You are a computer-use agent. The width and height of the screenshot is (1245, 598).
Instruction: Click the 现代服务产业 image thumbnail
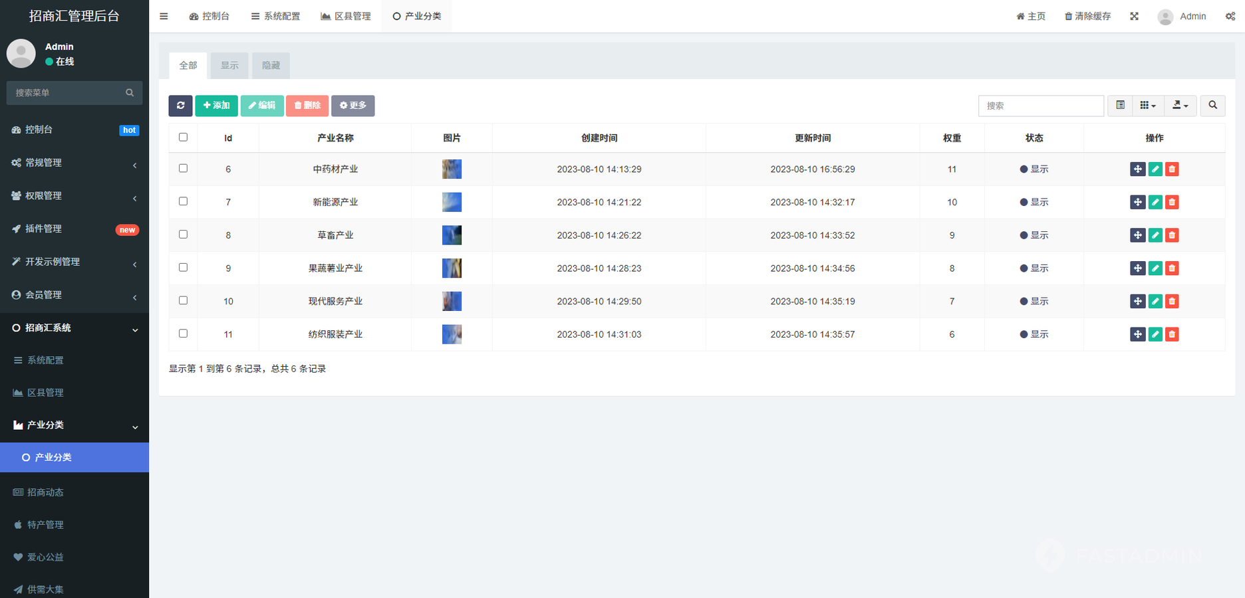click(452, 301)
